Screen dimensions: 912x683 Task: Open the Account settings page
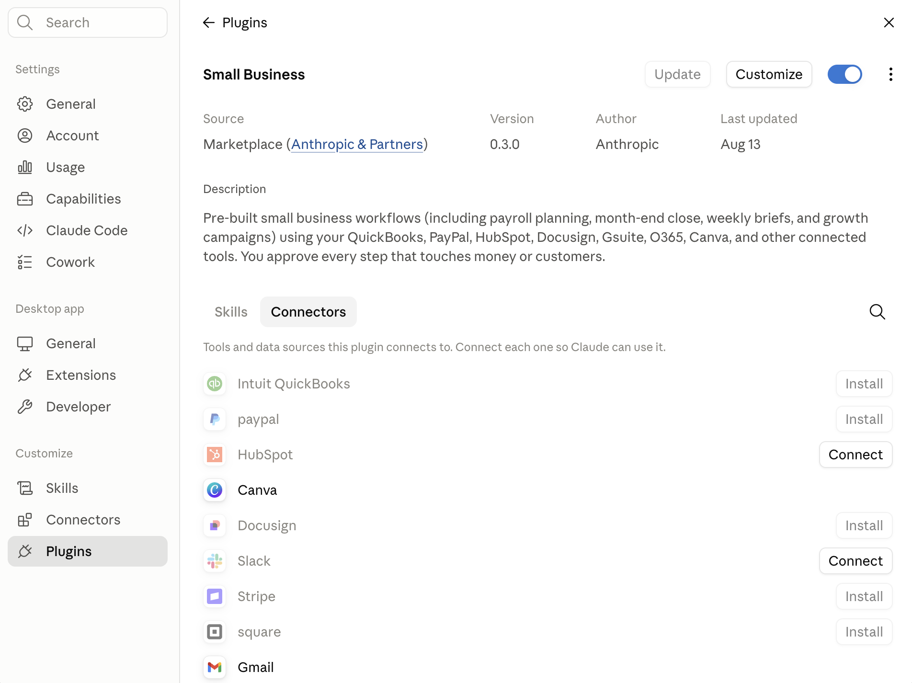(x=88, y=136)
